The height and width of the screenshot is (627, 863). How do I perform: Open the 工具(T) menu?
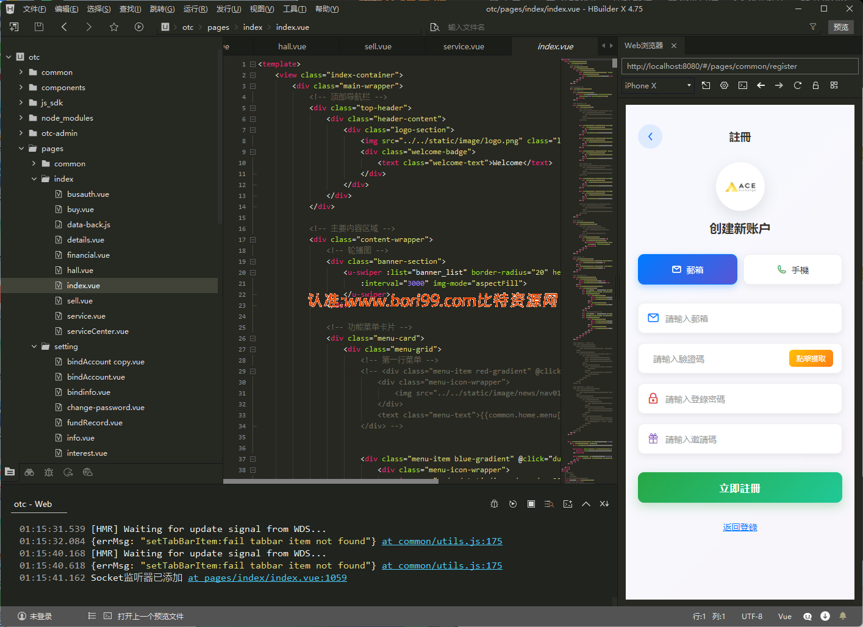click(295, 9)
